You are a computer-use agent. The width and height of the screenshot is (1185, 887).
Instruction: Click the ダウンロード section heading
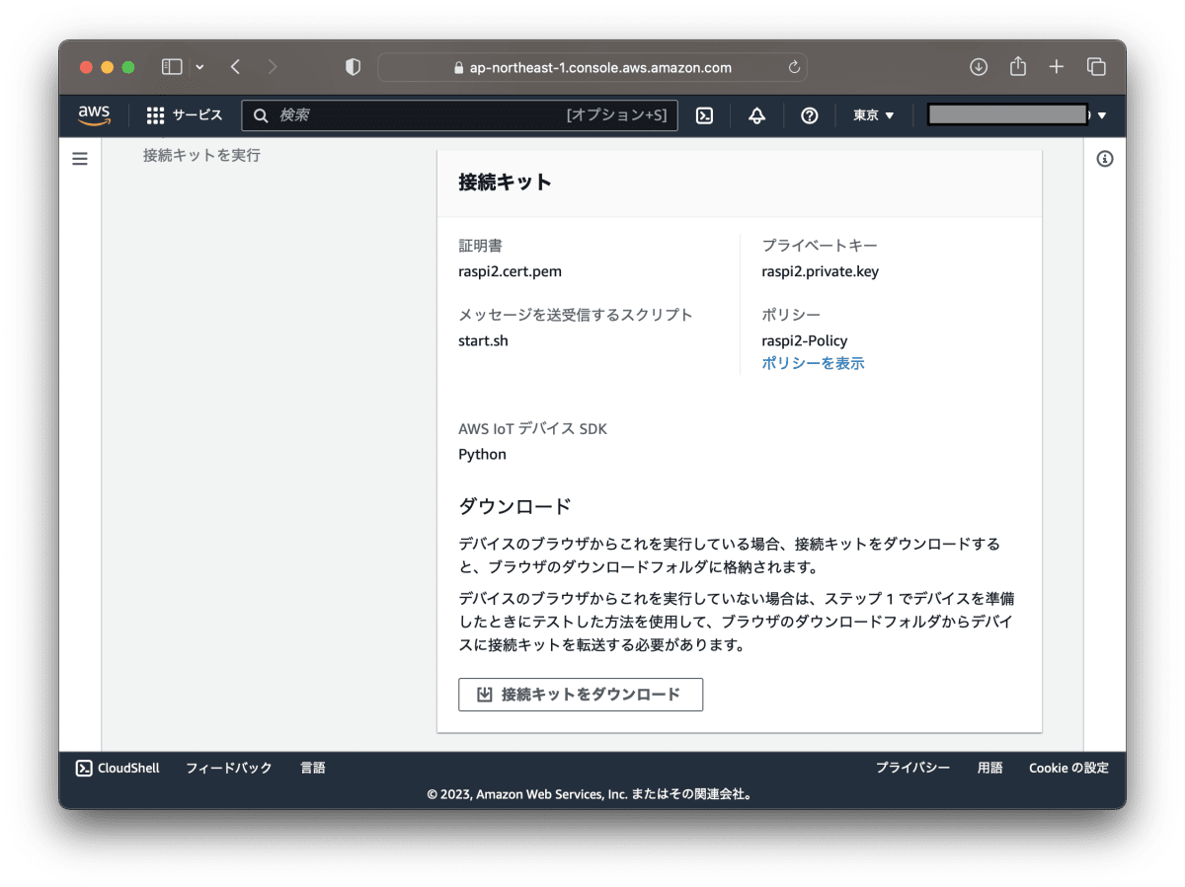click(514, 506)
